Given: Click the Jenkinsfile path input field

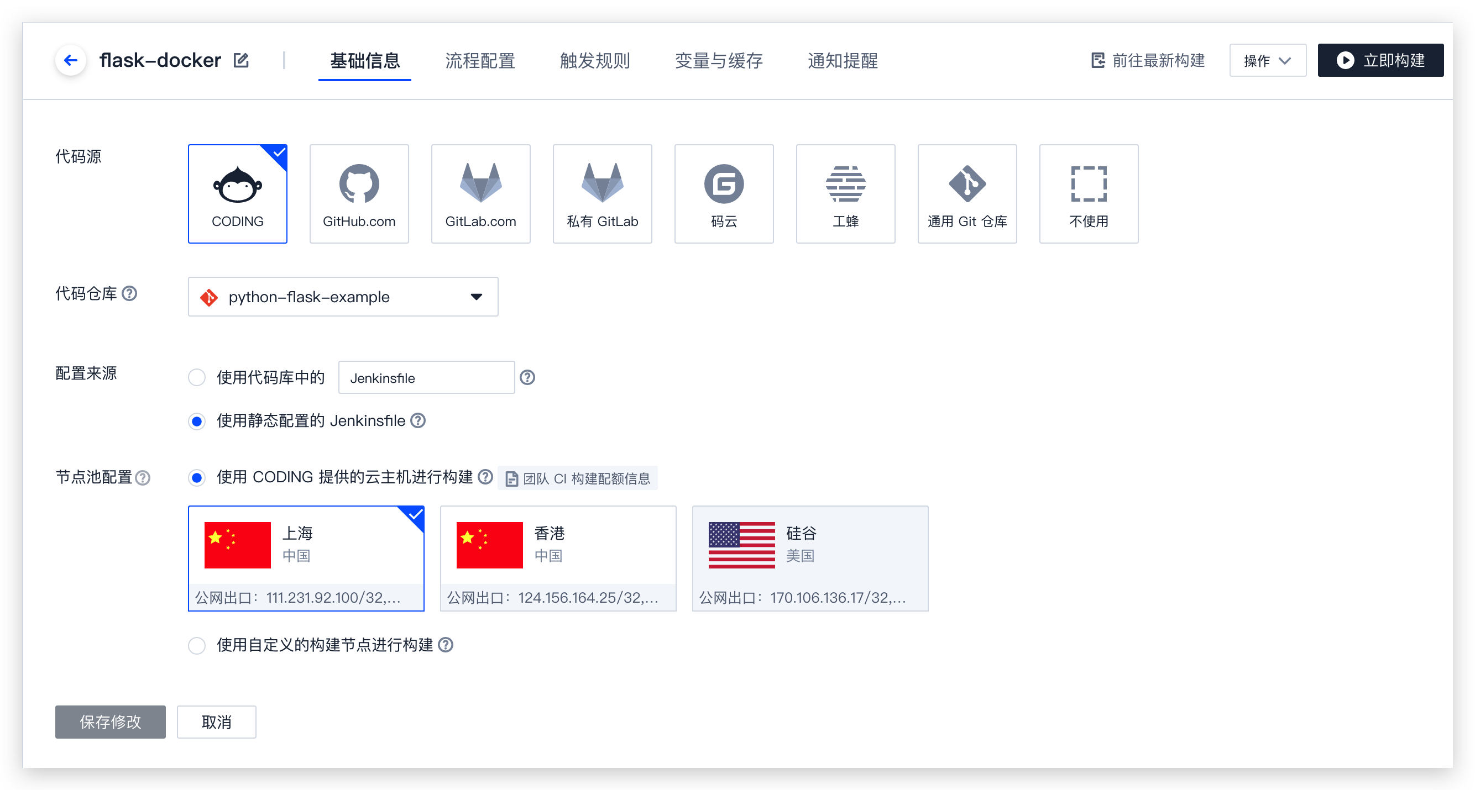Looking at the screenshot, I should pos(427,377).
